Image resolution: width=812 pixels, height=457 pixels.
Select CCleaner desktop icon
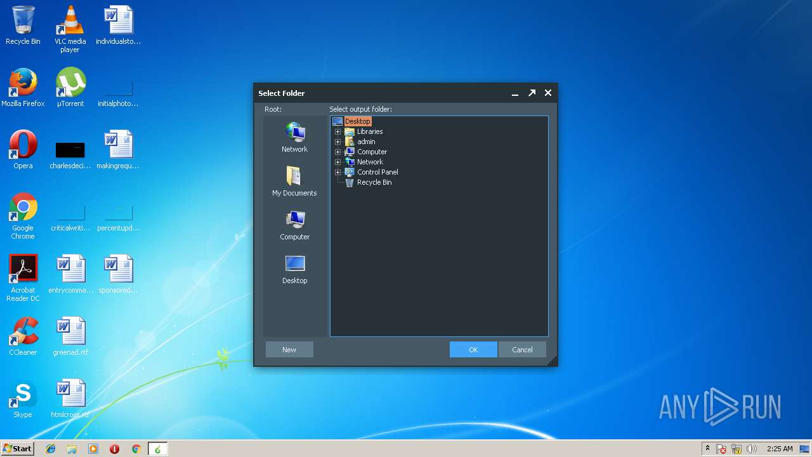tap(23, 336)
